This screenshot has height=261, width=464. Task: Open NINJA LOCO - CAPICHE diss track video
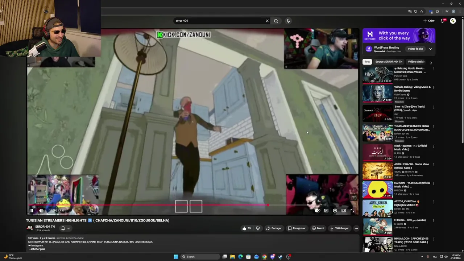pos(377,245)
